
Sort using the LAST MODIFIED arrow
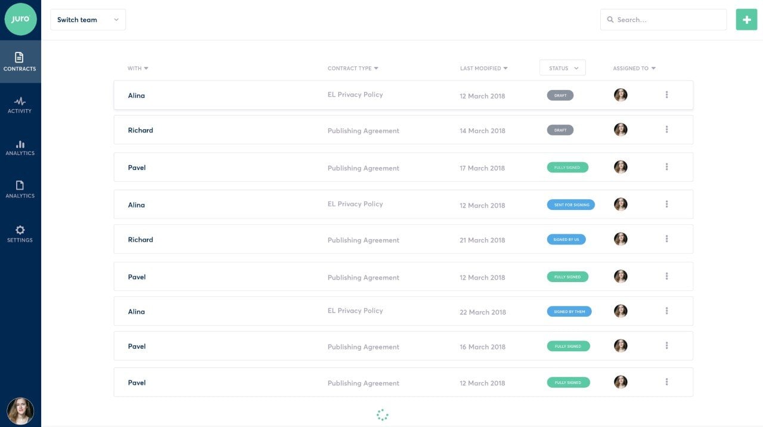[x=505, y=67]
